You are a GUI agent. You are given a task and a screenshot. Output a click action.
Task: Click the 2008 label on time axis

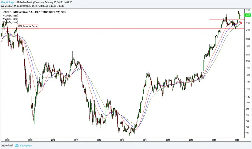pos(7,140)
